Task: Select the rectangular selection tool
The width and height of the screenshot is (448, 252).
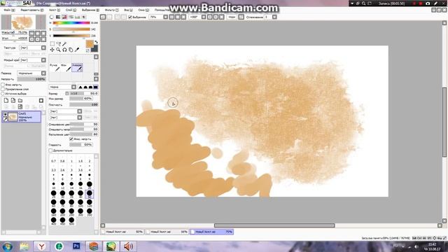Action: (52, 43)
